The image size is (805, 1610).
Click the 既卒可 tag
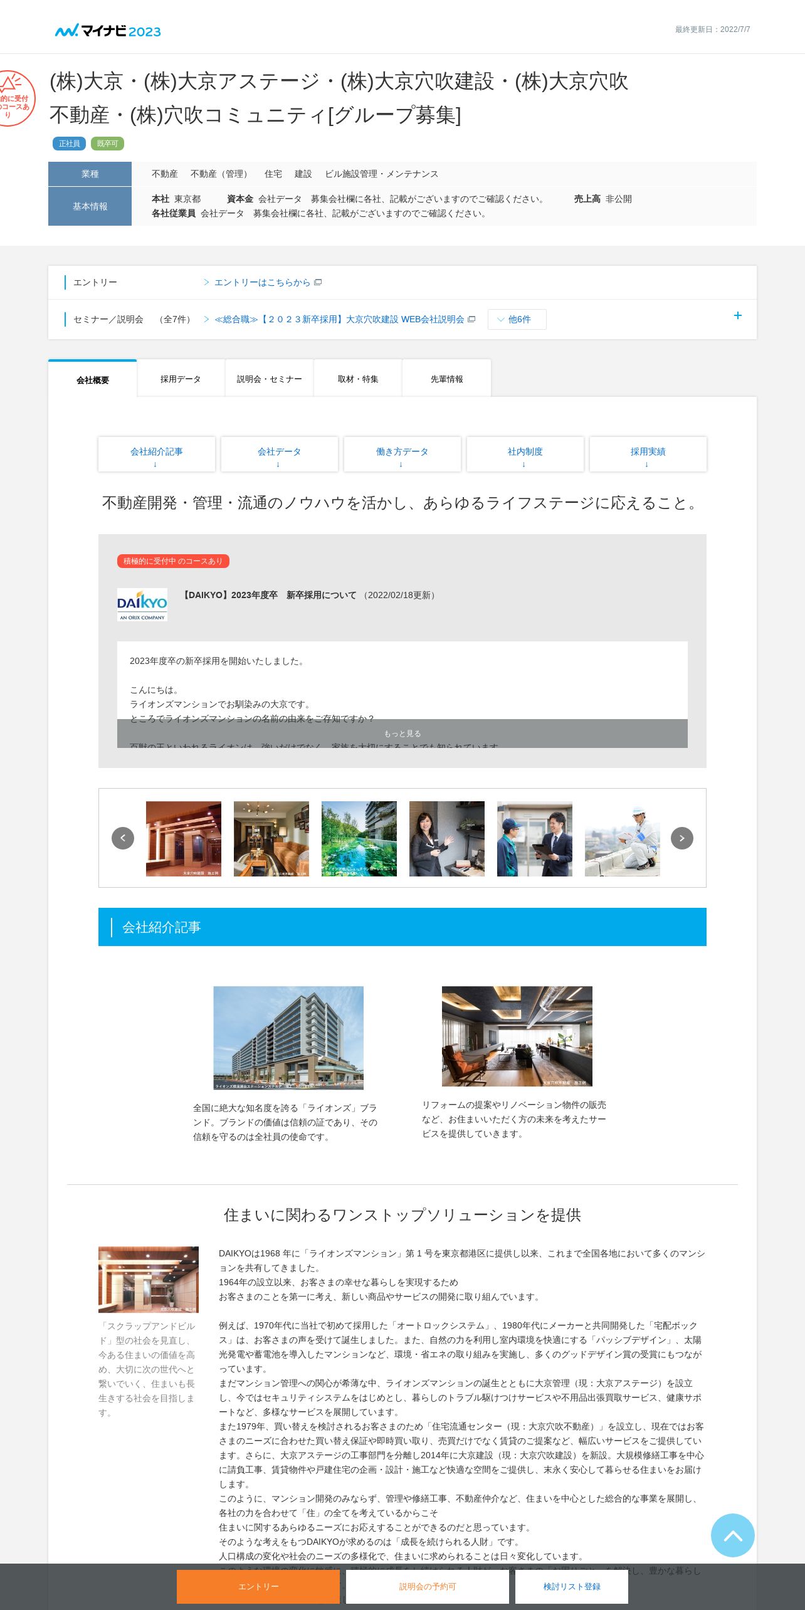108,144
